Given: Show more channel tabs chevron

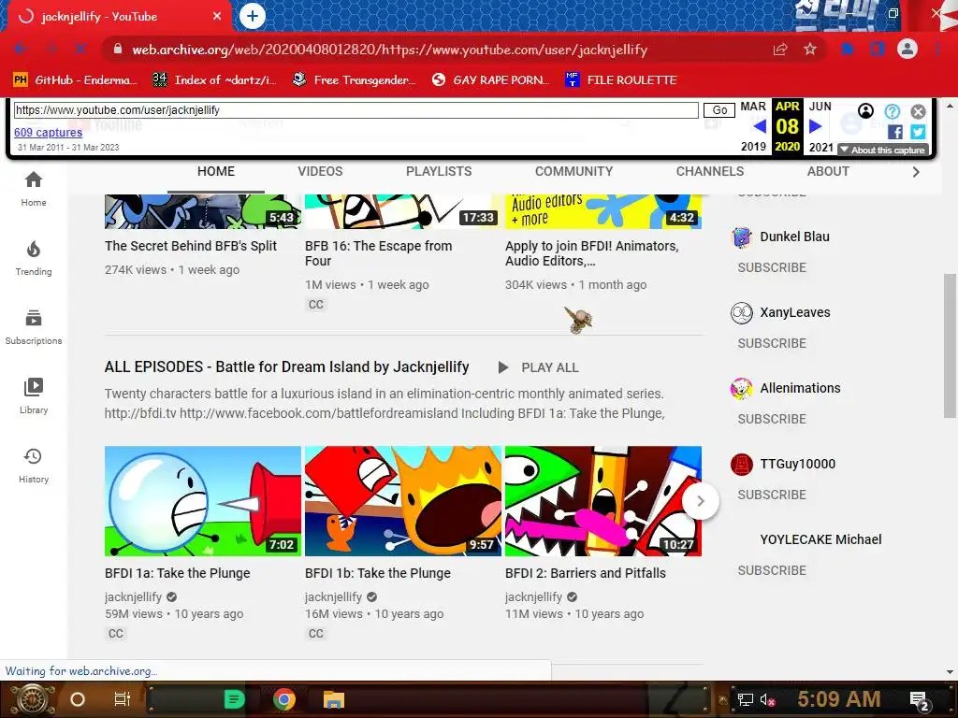Looking at the screenshot, I should click(915, 172).
